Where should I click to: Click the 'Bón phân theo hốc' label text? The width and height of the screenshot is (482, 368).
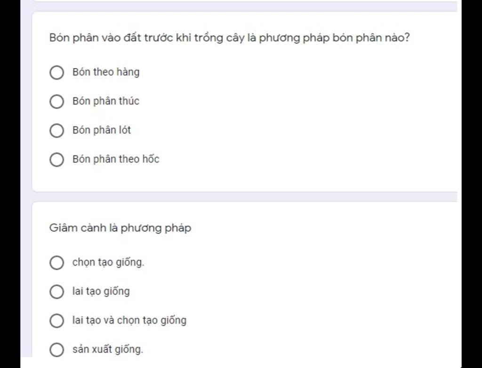(116, 159)
